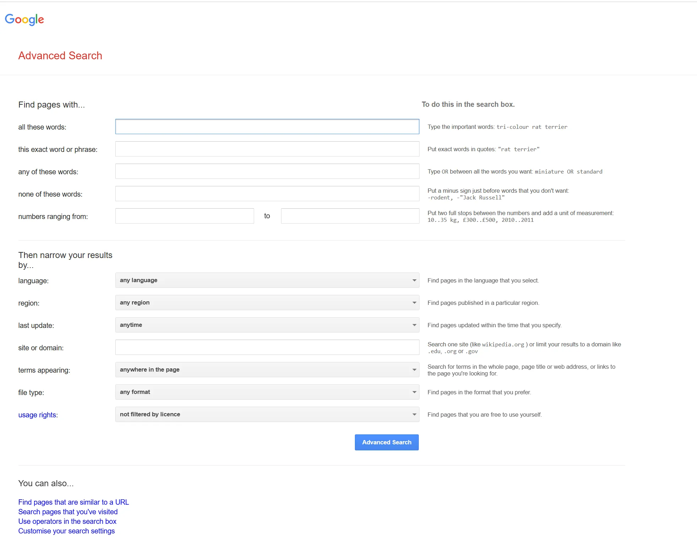This screenshot has width=697, height=554.
Task: Click the 'site or domain' field
Action: click(267, 347)
